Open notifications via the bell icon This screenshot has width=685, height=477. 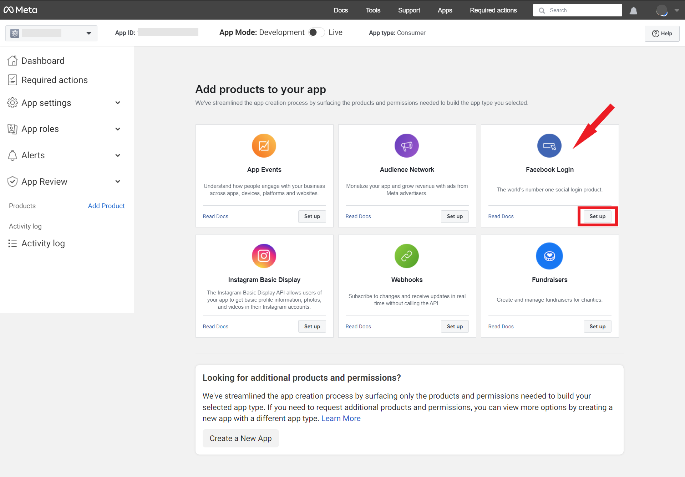pyautogui.click(x=633, y=10)
